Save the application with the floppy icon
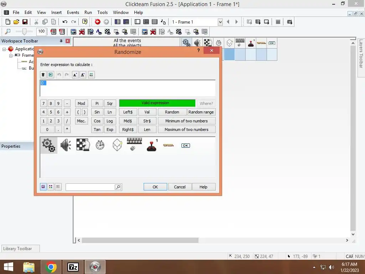The image size is (365, 274). coord(25,22)
